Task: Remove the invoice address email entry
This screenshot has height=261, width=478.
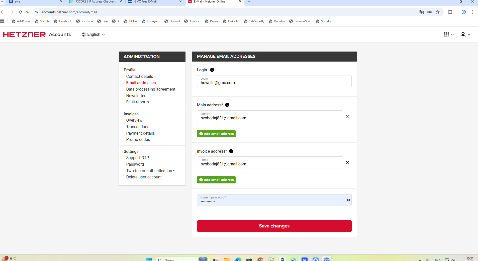Action: [x=347, y=162]
